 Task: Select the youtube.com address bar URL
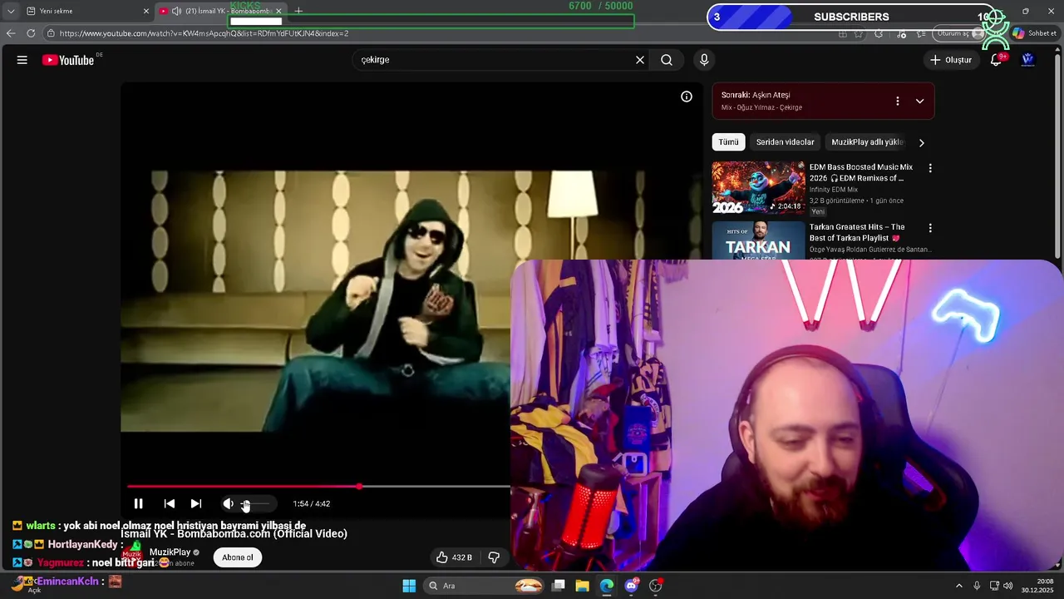(204, 33)
